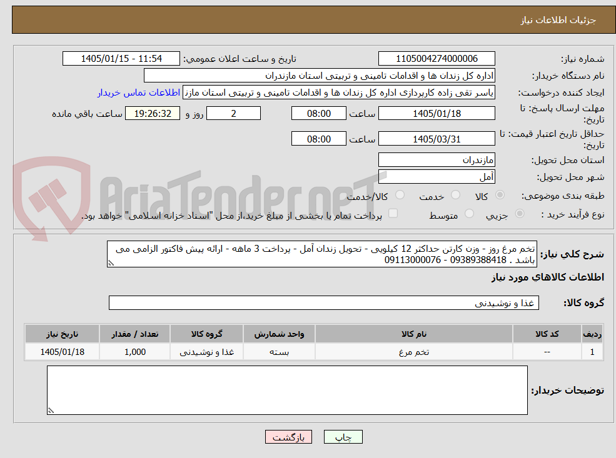This screenshot has height=458, width=616.
Task: Click the چاپ (print) button
Action: (343, 437)
